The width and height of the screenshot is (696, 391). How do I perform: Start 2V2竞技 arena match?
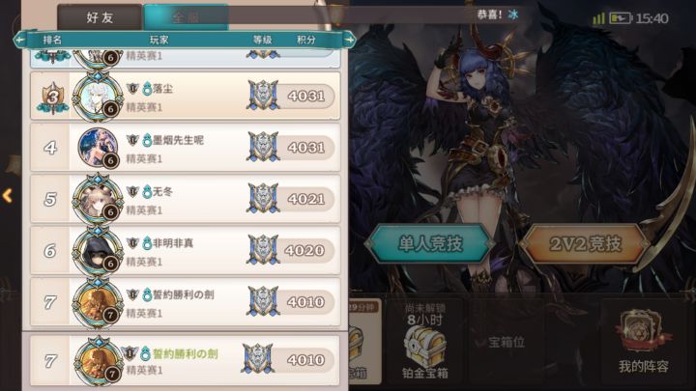click(585, 244)
